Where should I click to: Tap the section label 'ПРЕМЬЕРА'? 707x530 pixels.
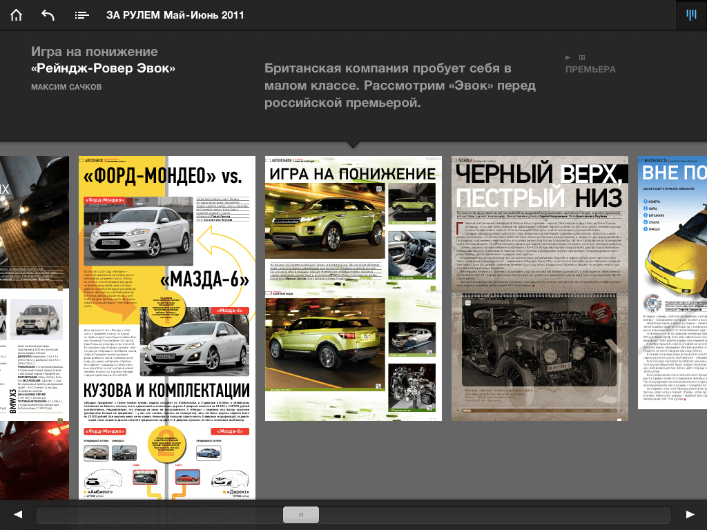tap(590, 70)
